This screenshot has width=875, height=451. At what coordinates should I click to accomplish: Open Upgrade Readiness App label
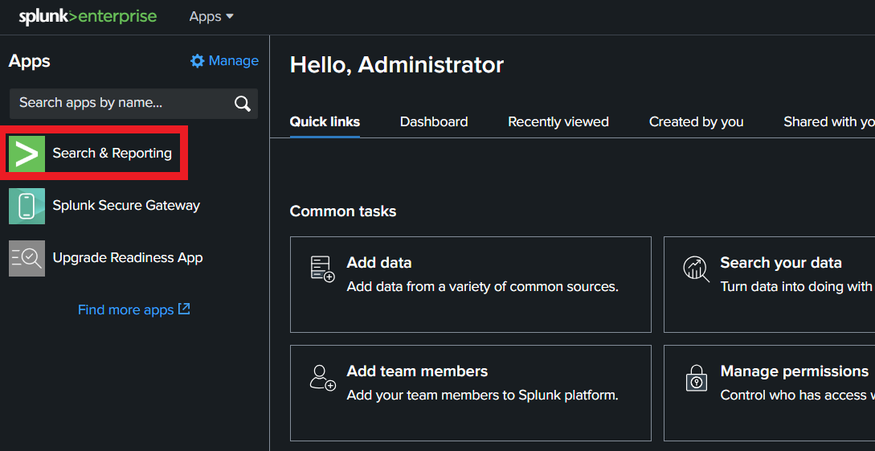coord(128,258)
